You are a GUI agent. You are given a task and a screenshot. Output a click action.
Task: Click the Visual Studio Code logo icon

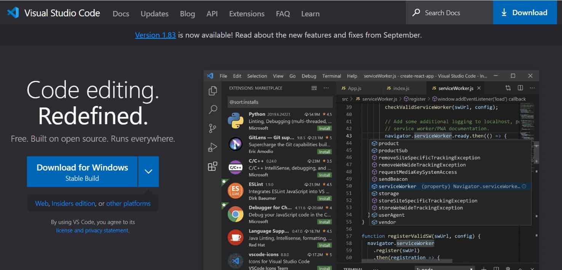[x=13, y=13]
